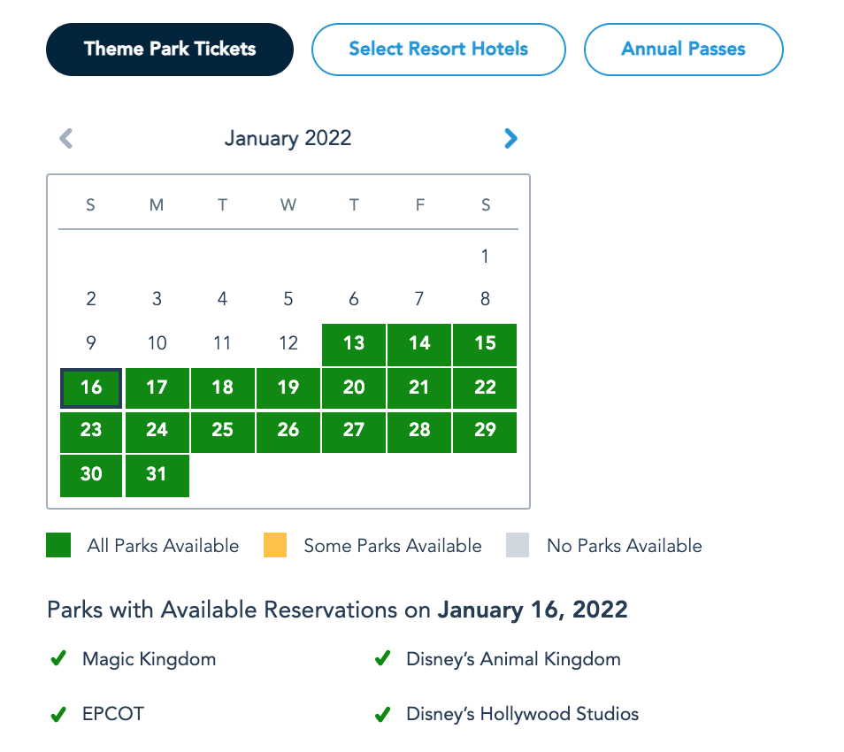
Task: Click checkmark beside Disney's Animal Kingdom
Action: pyautogui.click(x=383, y=659)
